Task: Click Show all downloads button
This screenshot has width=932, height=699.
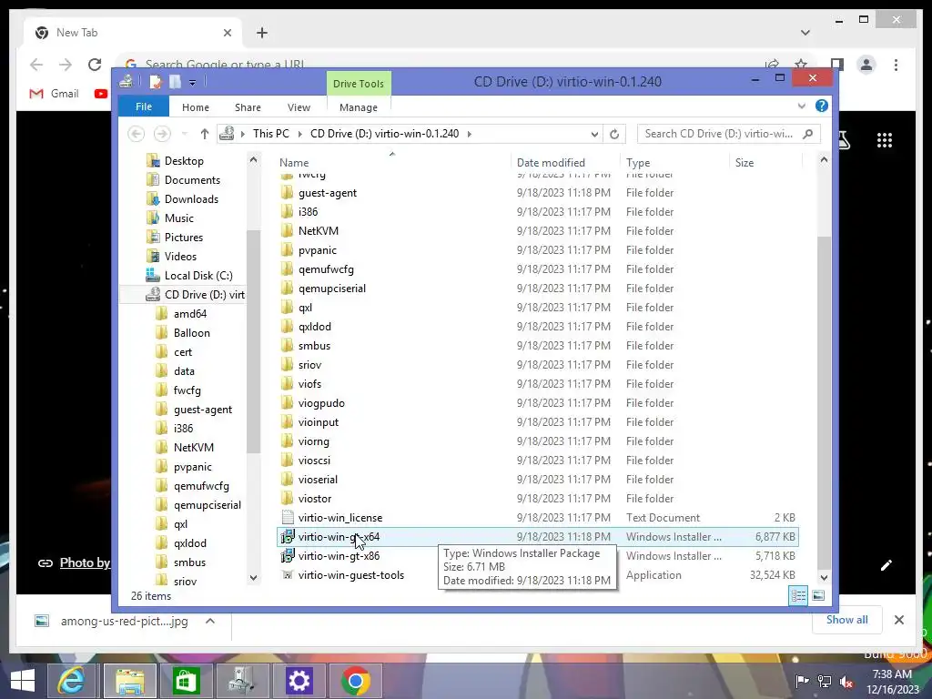Action: [846, 620]
